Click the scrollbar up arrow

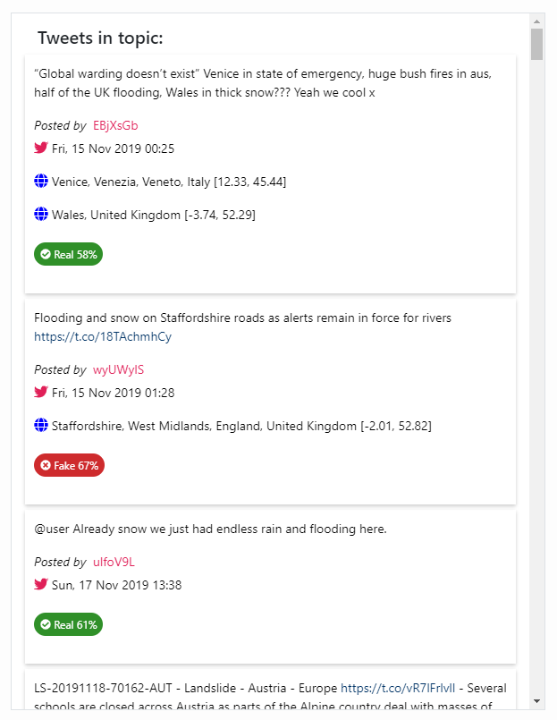[x=536, y=21]
